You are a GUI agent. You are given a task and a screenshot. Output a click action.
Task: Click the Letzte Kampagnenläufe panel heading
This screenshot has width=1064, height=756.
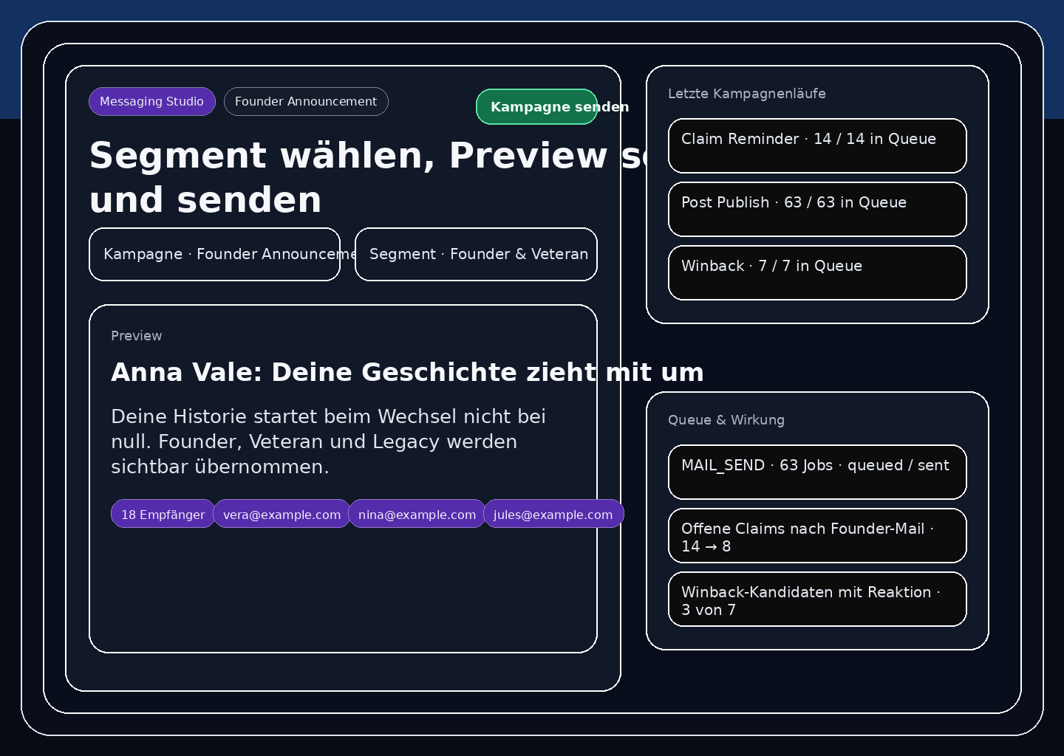[746, 94]
